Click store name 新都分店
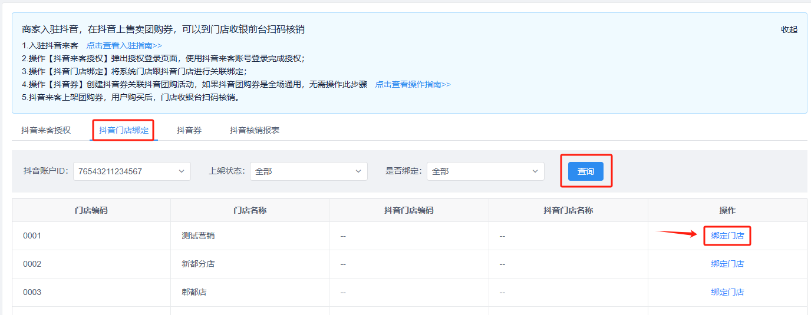Viewport: 811px width, 315px height. pos(198,264)
